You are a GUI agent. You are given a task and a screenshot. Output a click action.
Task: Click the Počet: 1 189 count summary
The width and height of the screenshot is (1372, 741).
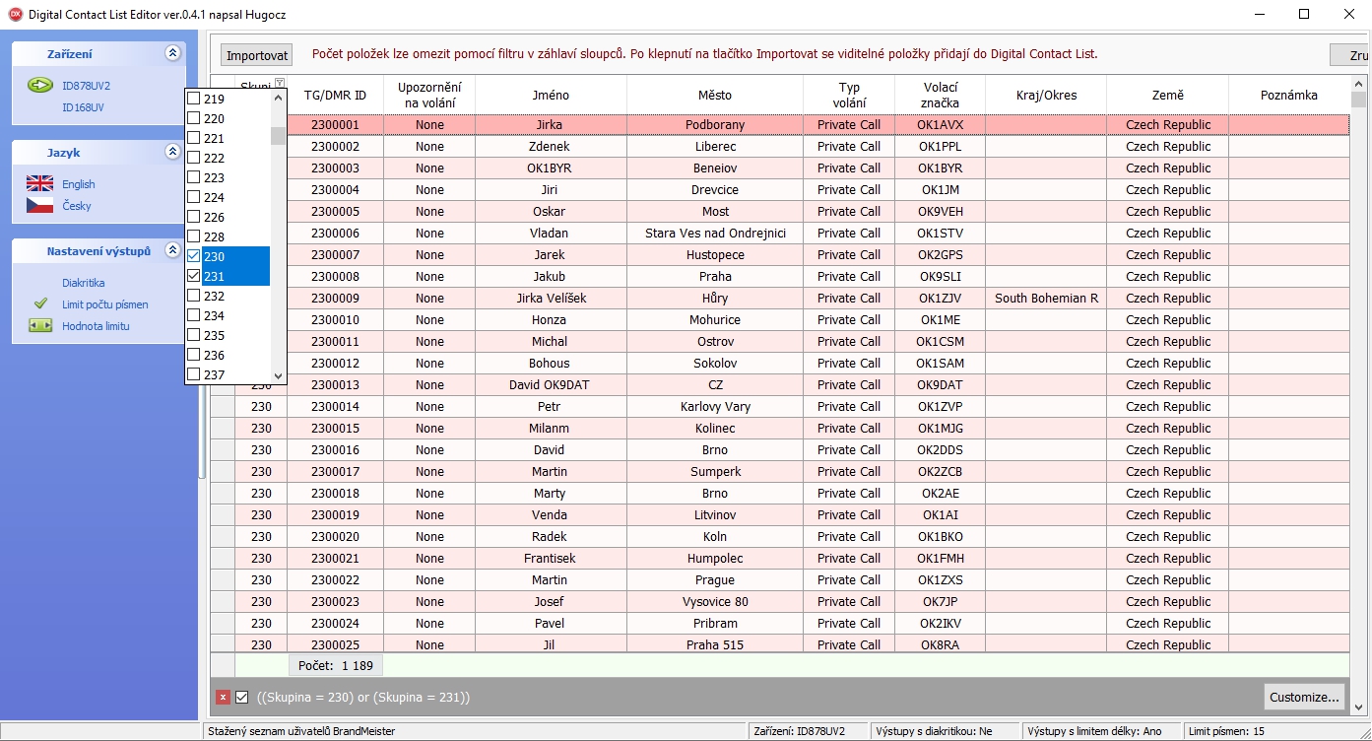coord(336,666)
